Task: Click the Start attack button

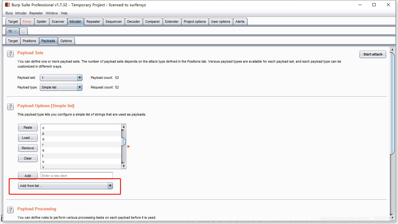Action: (x=373, y=54)
